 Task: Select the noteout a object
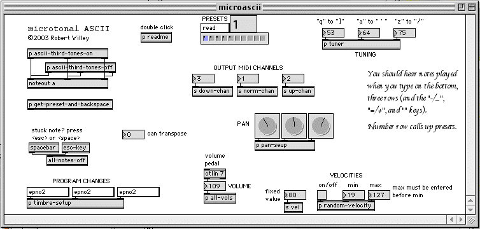coord(67,83)
